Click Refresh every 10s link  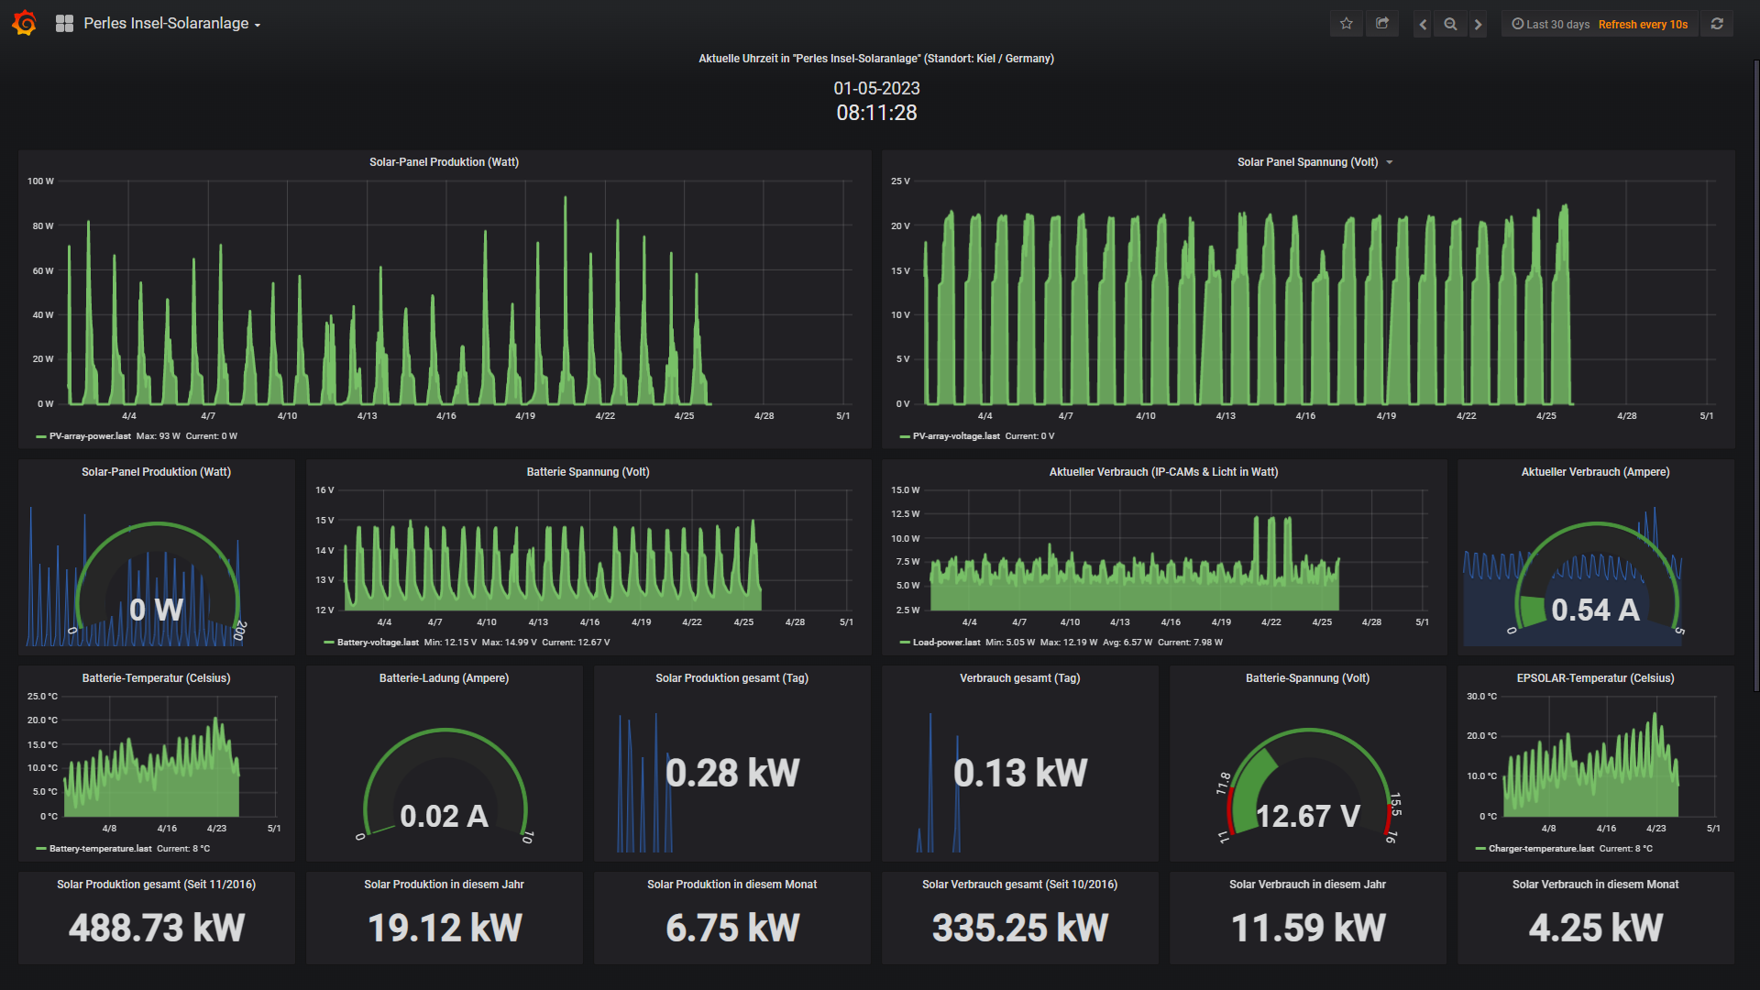1643,25
